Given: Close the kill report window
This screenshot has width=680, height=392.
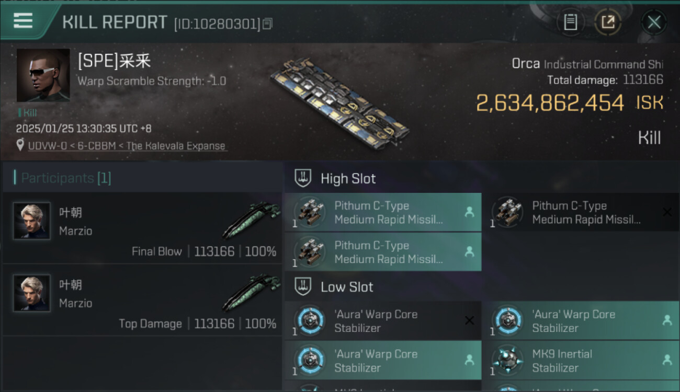Looking at the screenshot, I should [x=653, y=22].
